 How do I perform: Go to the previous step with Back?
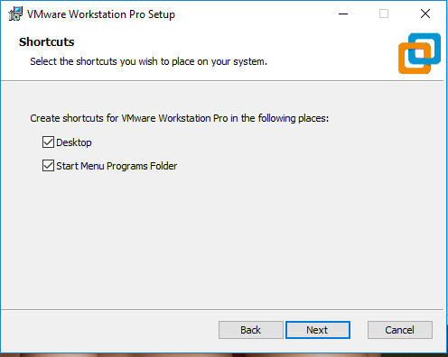(251, 330)
